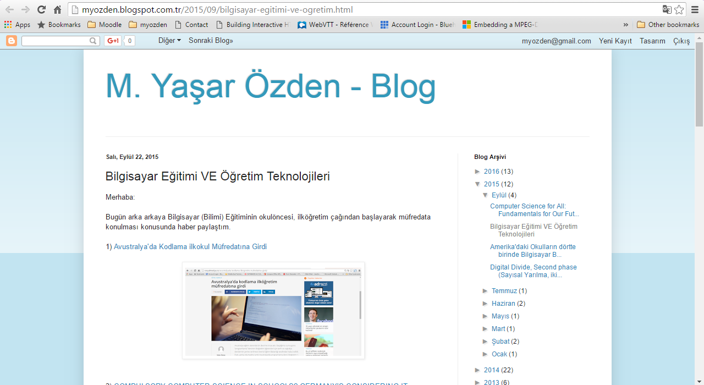Click in the Blogger navbar search field

55,41
